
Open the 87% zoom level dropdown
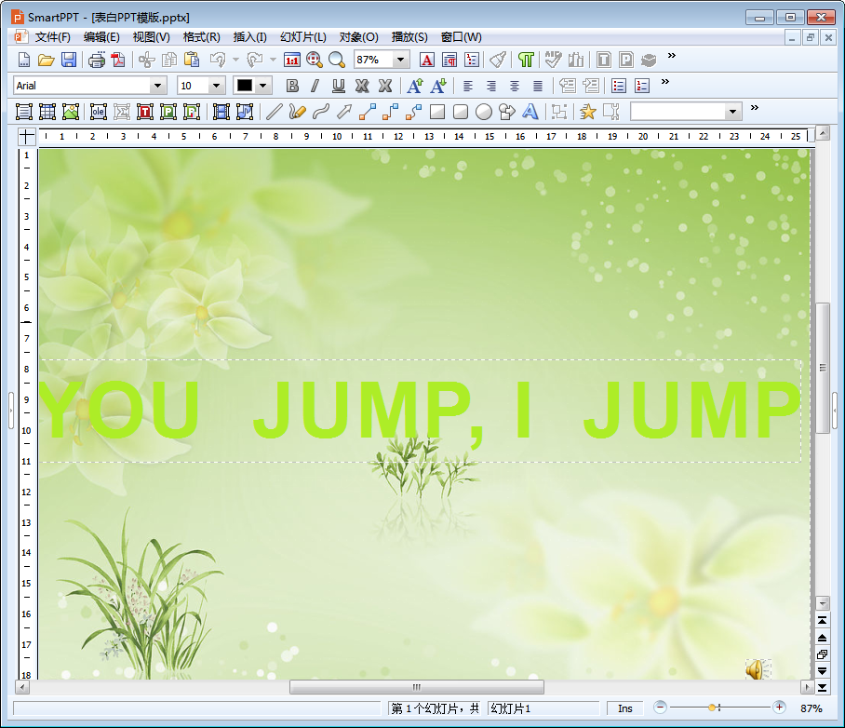tap(400, 60)
